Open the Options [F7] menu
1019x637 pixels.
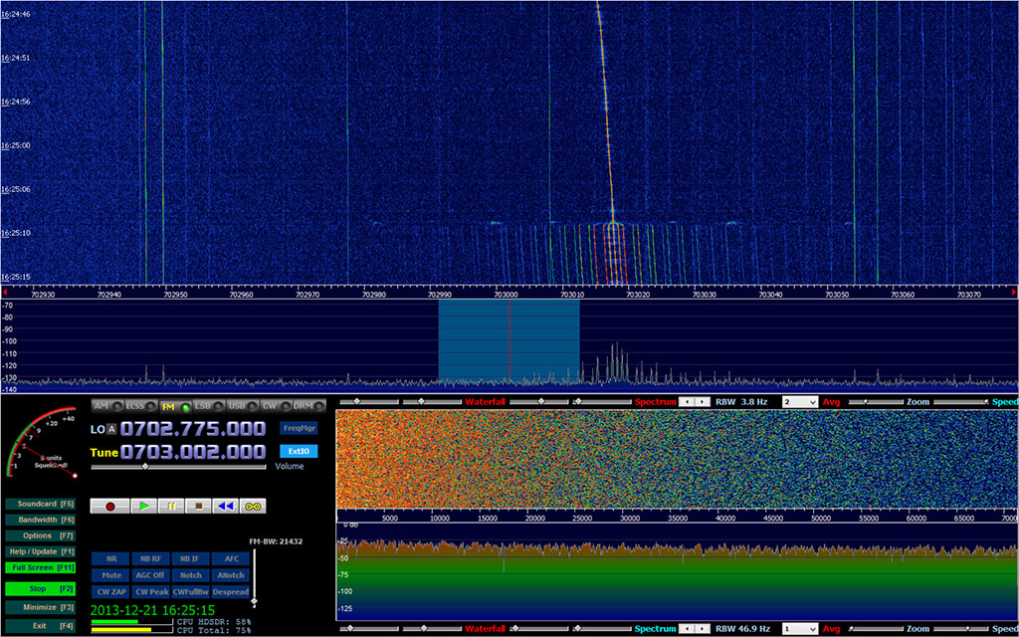tap(42, 535)
